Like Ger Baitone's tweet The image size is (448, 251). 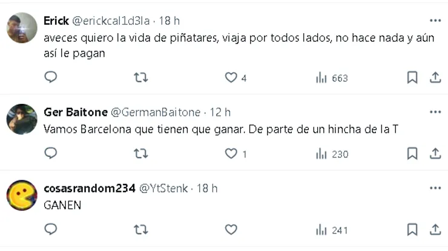point(231,154)
